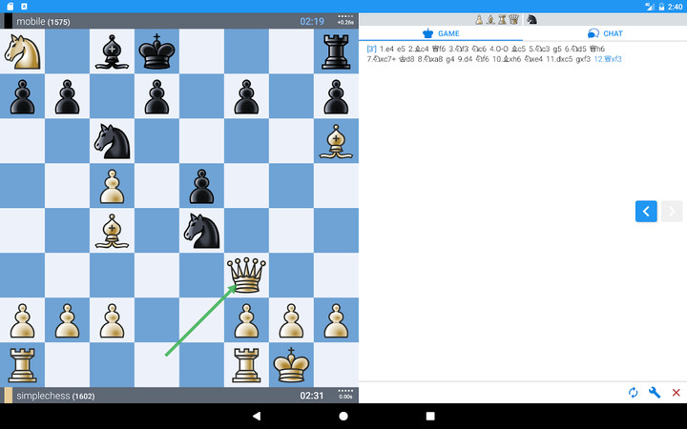
Task: Select the white bishop on h6
Action: coord(336,141)
